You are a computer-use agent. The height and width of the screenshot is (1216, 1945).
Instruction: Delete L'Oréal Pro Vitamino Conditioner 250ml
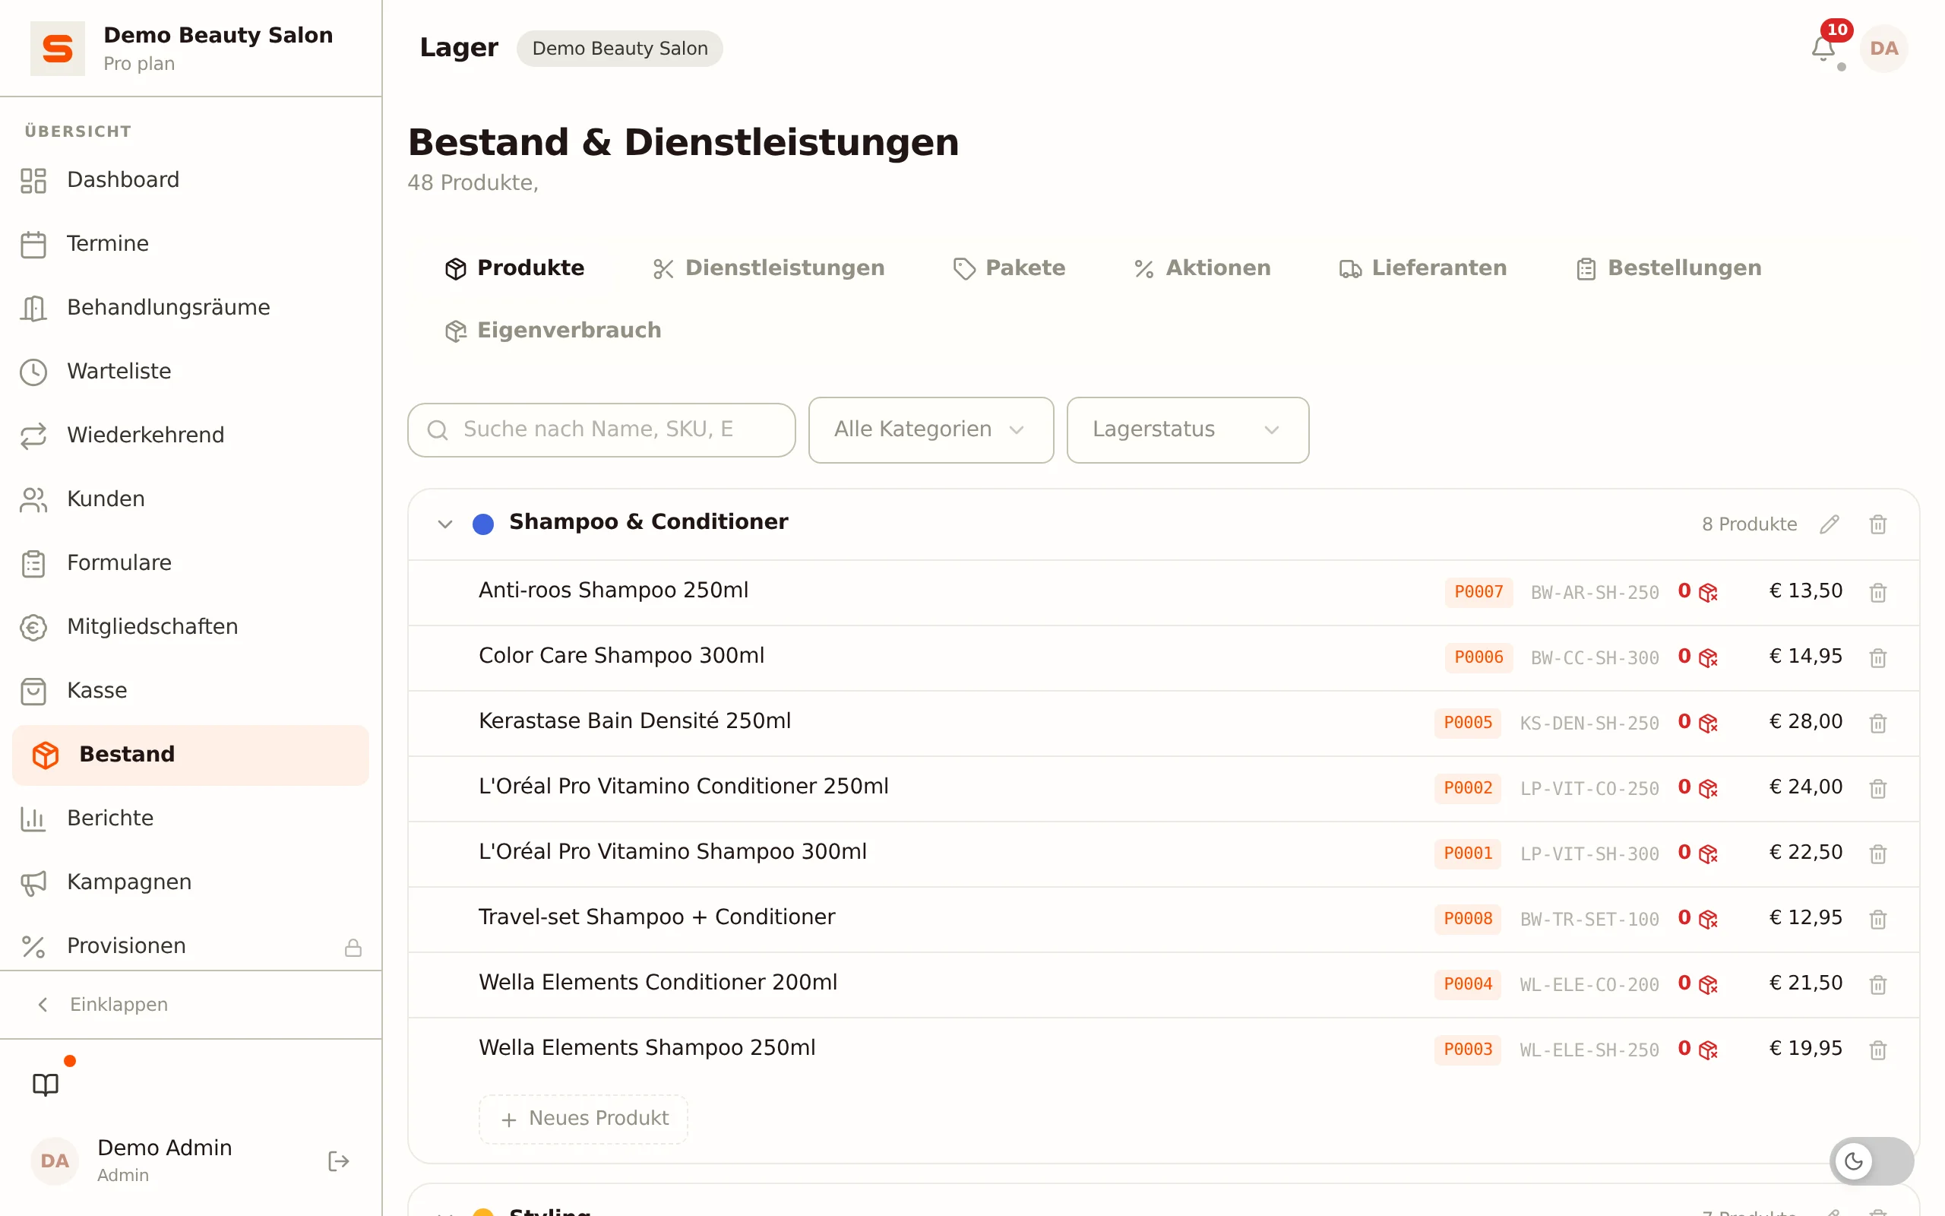point(1877,788)
